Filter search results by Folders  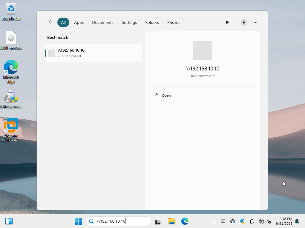(x=152, y=22)
